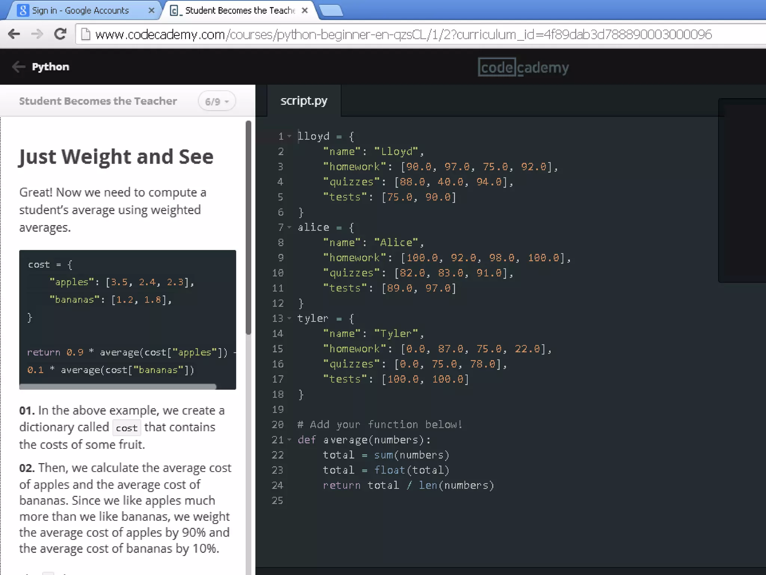Click the total = sum(numbers) line
The width and height of the screenshot is (766, 575).
coord(386,455)
